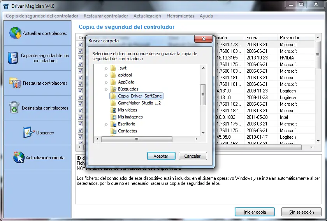Click the Mis vídeos folder icon
327x221 pixels.
coord(113,110)
